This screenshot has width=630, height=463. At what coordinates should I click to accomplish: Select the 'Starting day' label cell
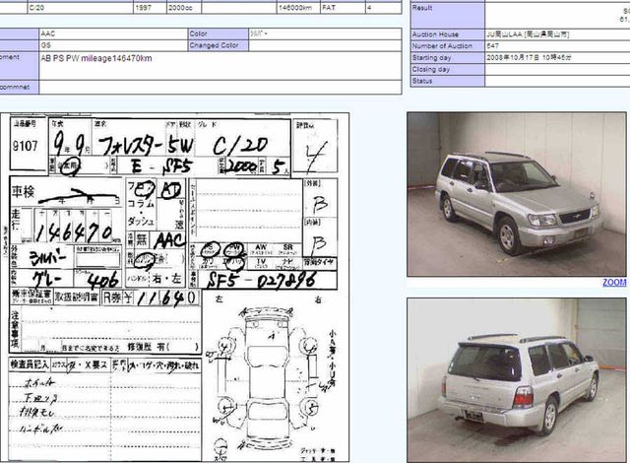(447, 57)
